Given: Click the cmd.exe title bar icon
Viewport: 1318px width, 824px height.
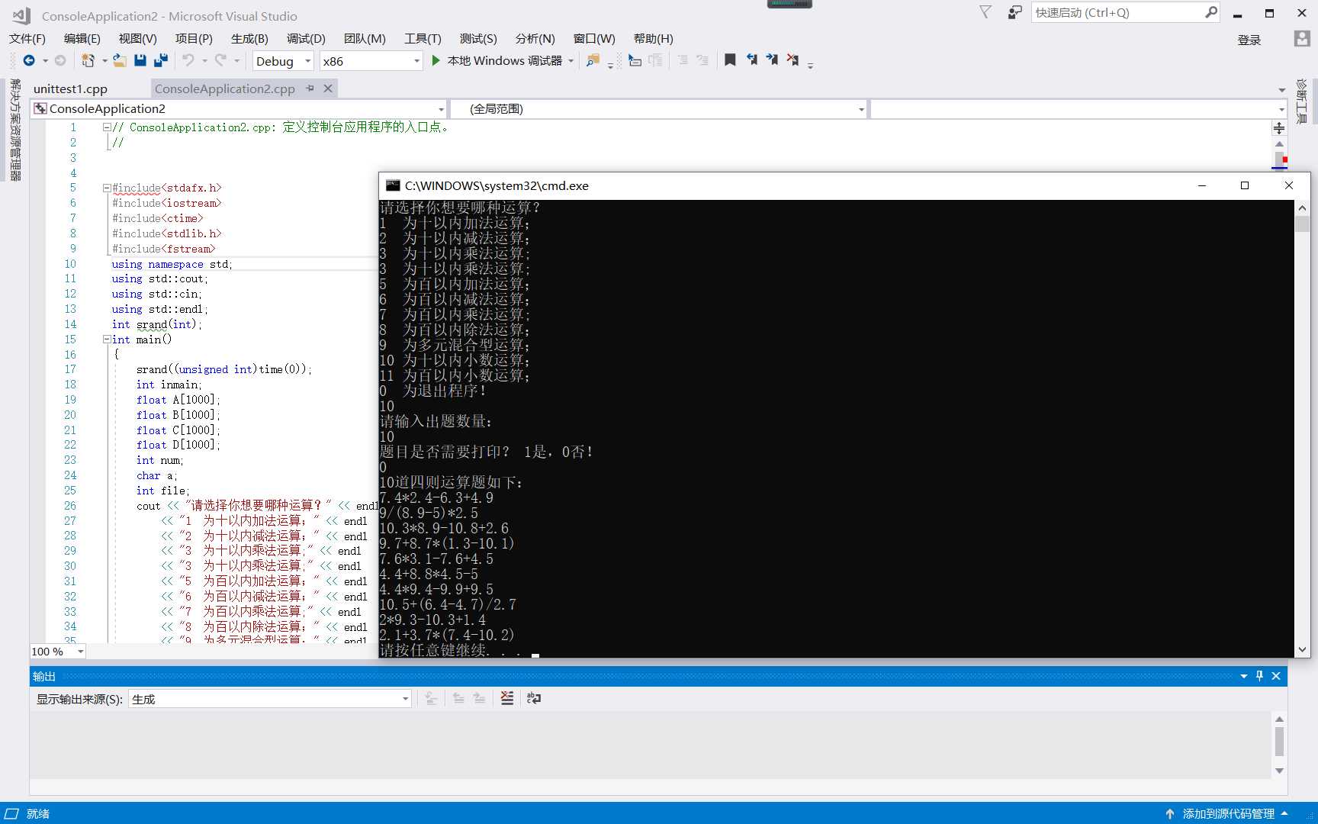Looking at the screenshot, I should [393, 185].
